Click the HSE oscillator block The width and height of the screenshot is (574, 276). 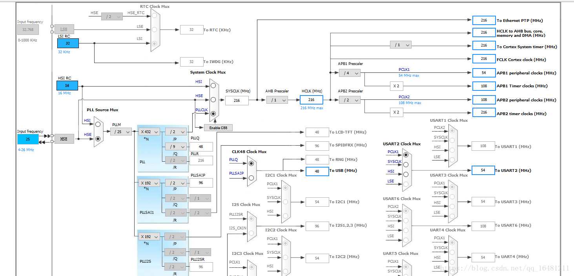(64, 139)
